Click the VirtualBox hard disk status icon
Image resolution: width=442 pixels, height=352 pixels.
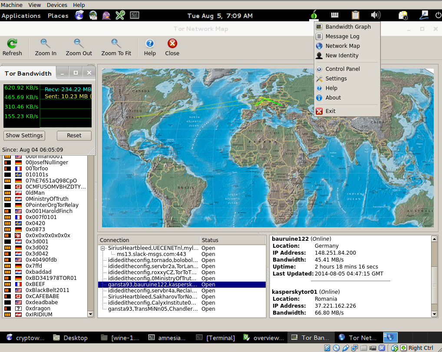tap(327, 348)
